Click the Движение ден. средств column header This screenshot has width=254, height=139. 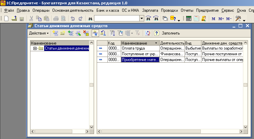(x=222, y=43)
